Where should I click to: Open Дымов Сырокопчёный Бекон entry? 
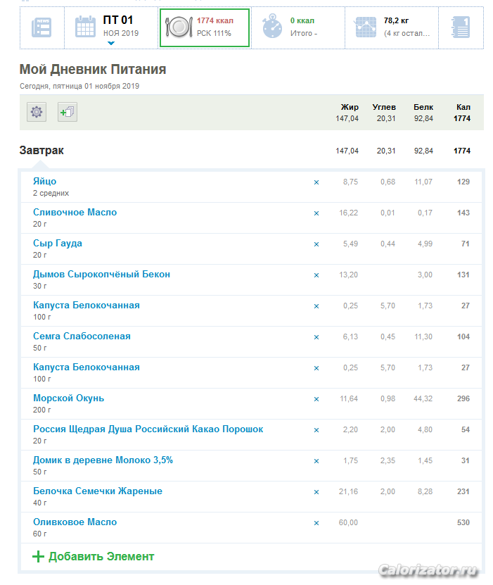[101, 275]
